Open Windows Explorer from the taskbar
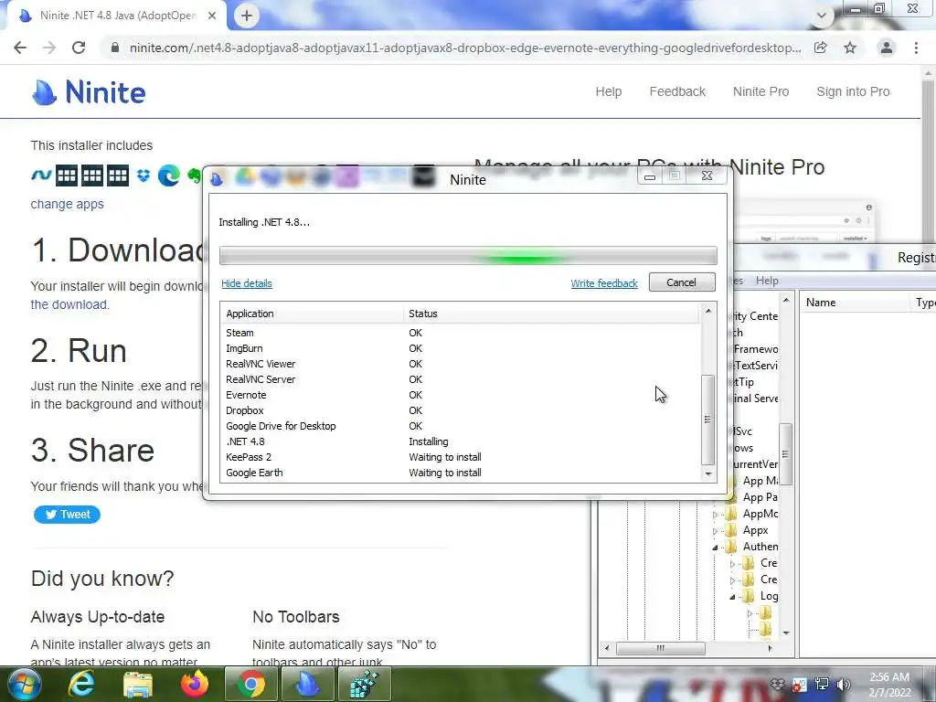 coord(138,684)
